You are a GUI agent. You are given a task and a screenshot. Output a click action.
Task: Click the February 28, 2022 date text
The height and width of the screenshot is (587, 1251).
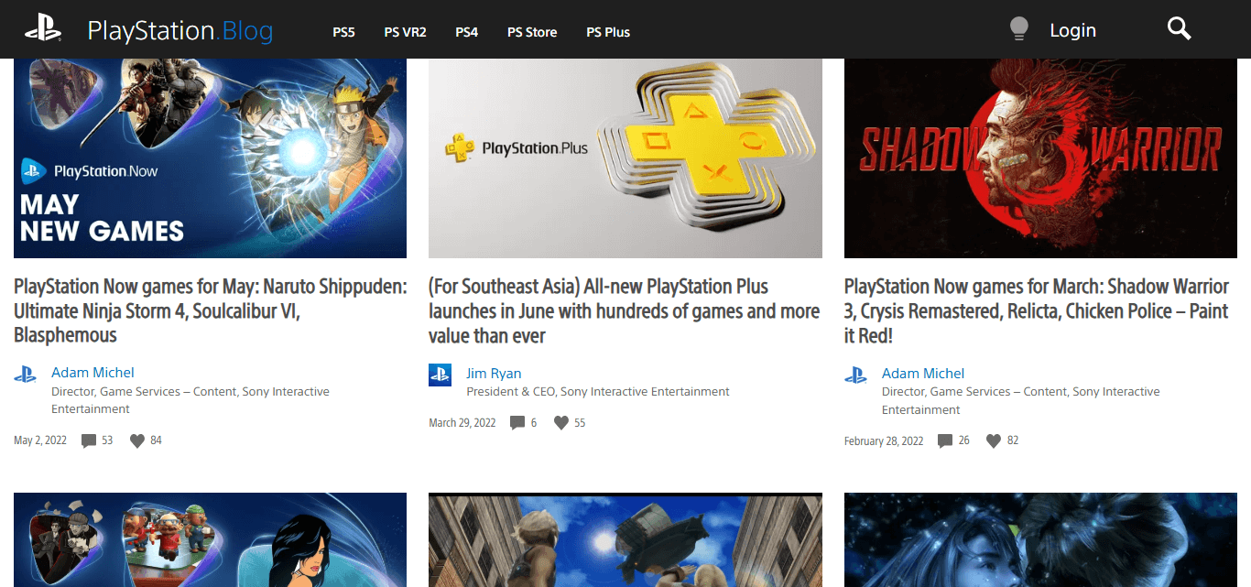pyautogui.click(x=884, y=441)
